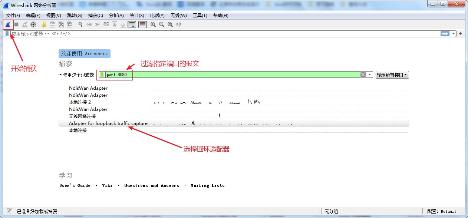Open the 分析(A) menu

(116, 15)
